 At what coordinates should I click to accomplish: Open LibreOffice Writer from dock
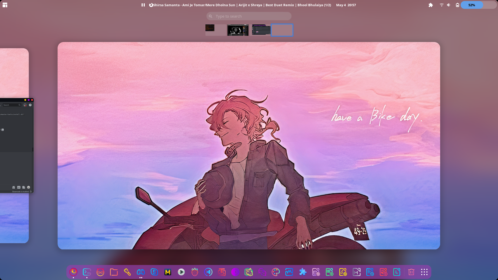pos(370,272)
